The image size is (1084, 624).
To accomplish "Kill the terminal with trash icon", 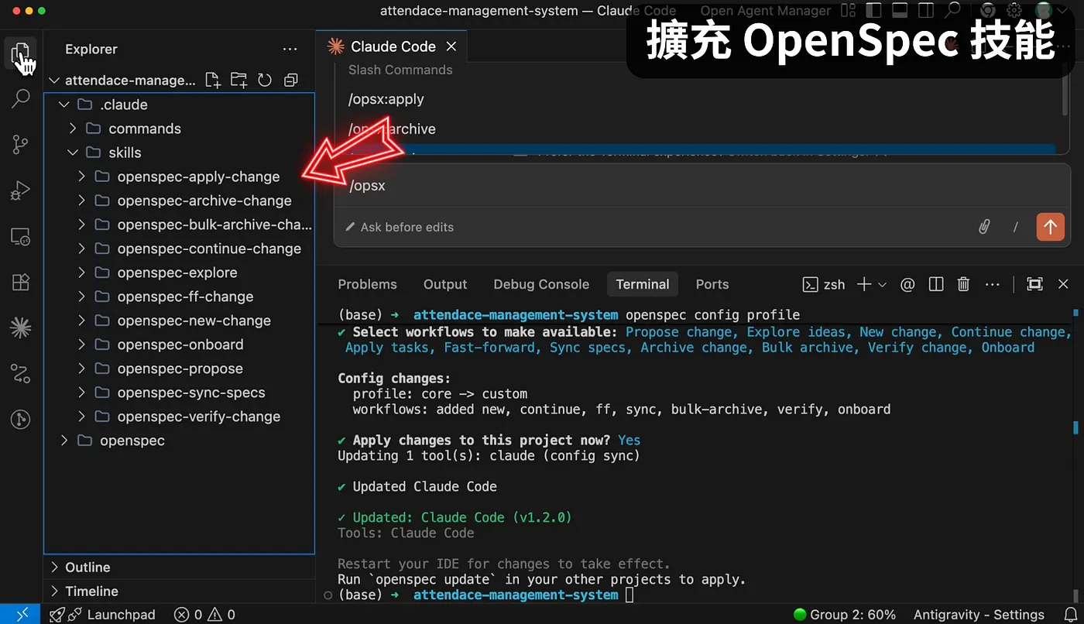I will point(963,284).
